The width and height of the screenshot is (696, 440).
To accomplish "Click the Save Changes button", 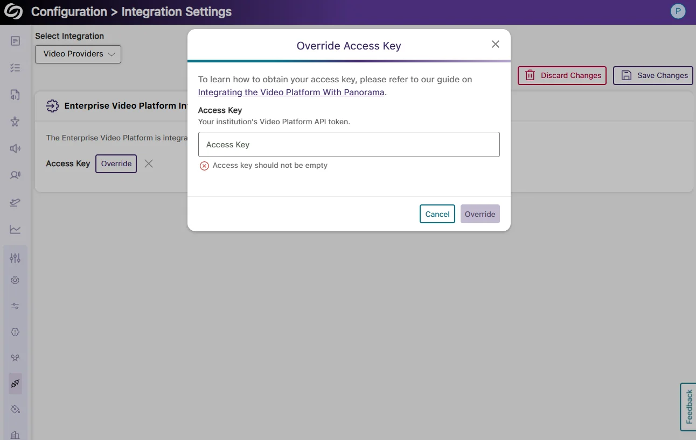I will (653, 75).
